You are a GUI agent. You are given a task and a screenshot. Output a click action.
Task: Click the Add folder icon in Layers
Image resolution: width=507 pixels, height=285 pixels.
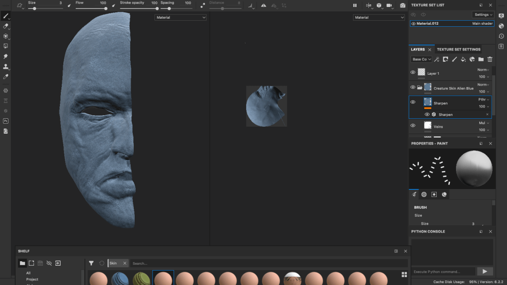[x=481, y=59]
